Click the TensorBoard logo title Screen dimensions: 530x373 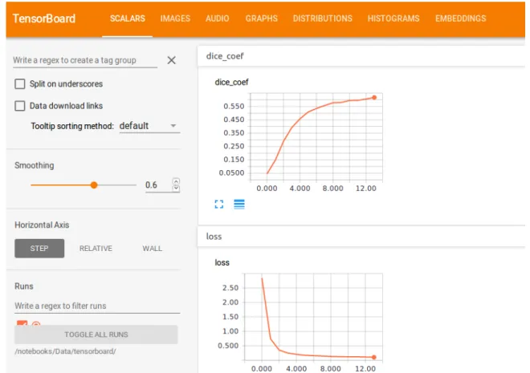[44, 18]
